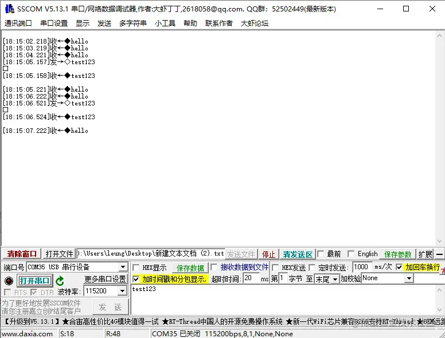Click the 发送 send button
The width and height of the screenshot is (445, 338).
111,306
